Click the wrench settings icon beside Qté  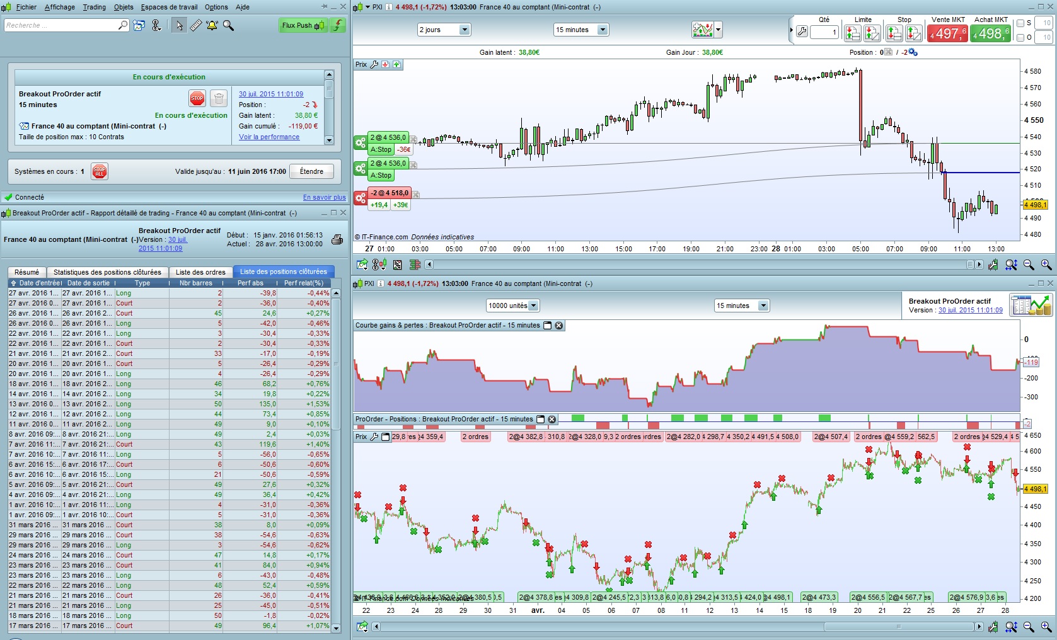pyautogui.click(x=802, y=31)
